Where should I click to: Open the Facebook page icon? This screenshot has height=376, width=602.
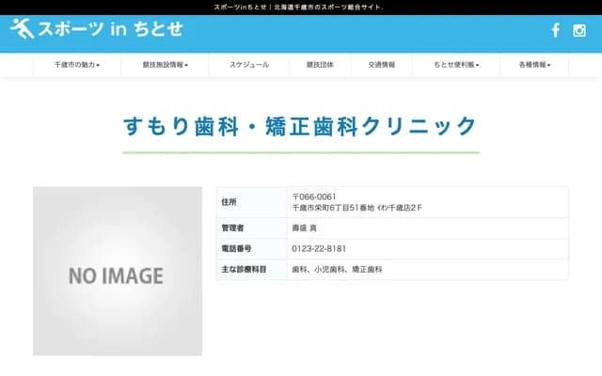pos(555,30)
